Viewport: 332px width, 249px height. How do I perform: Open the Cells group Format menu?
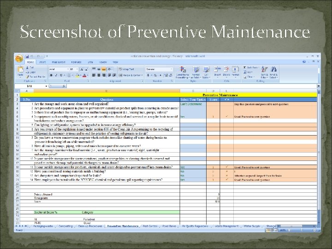(x=236, y=71)
